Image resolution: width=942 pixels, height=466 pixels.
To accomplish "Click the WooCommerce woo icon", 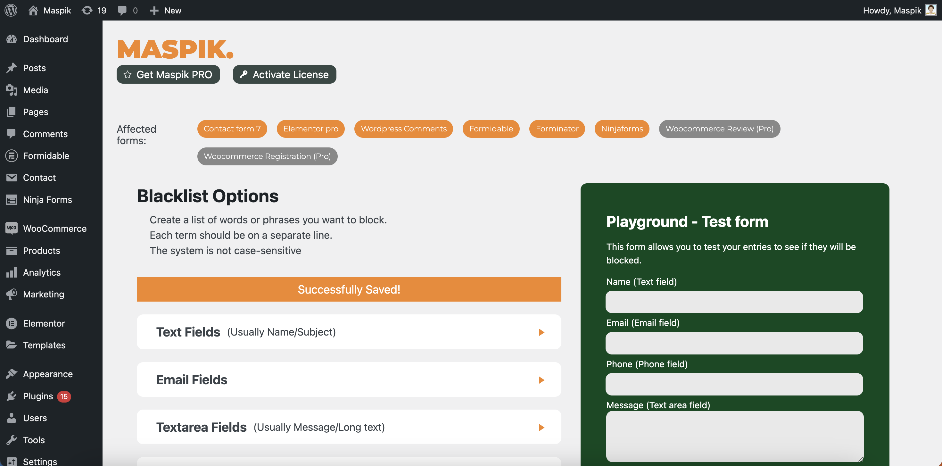I will [x=12, y=228].
